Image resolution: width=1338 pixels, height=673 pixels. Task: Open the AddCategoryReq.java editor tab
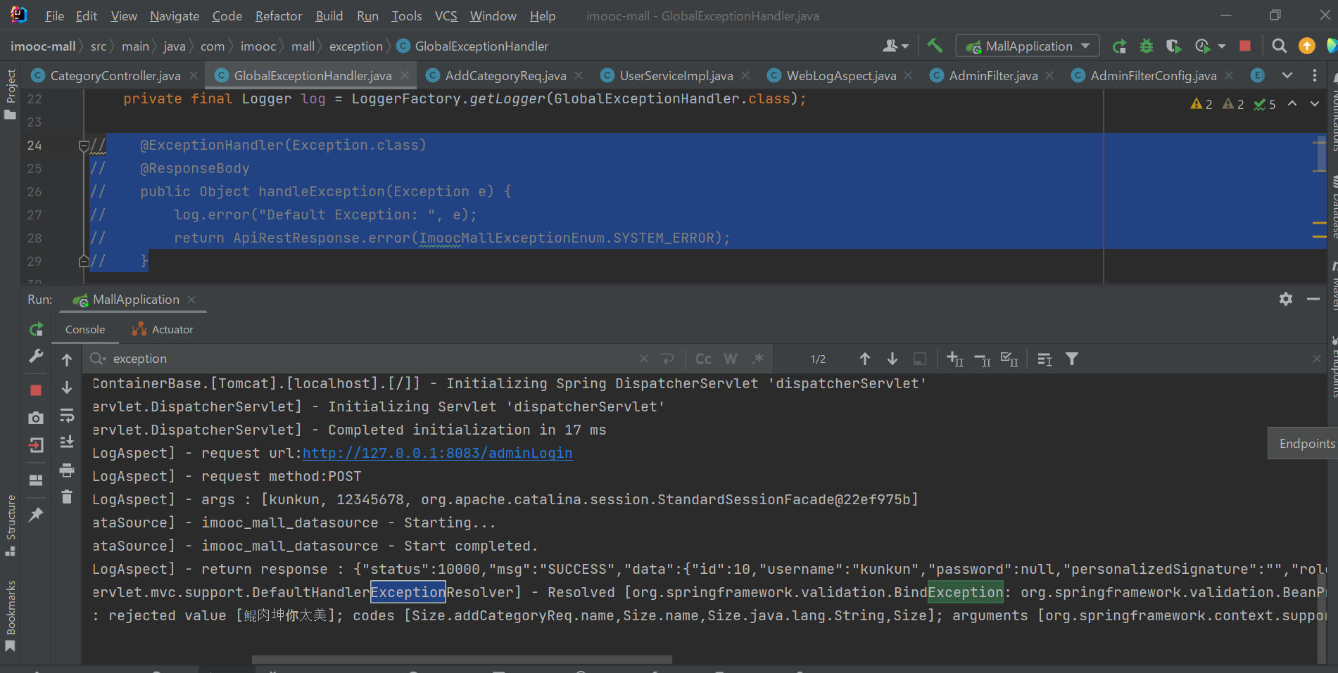[x=505, y=75]
